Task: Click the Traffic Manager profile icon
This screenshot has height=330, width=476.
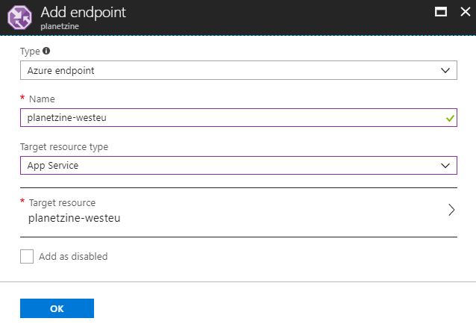Action: click(x=19, y=18)
